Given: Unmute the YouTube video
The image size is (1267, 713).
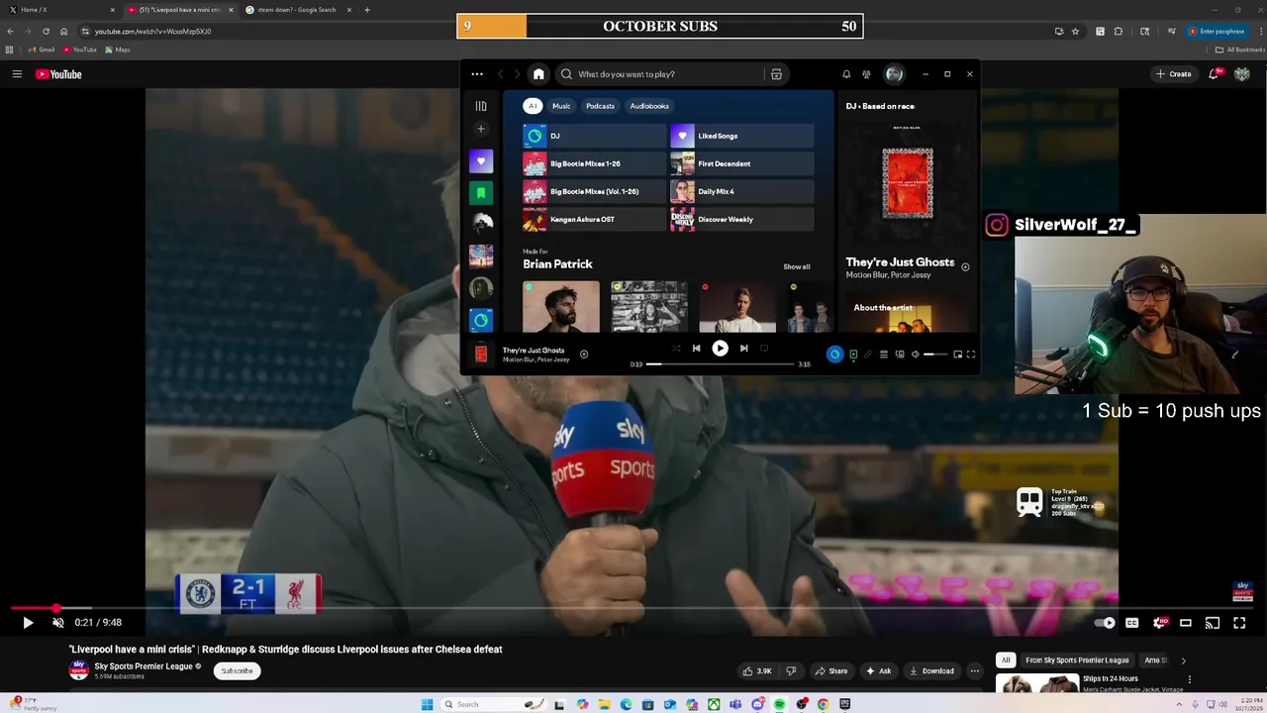Looking at the screenshot, I should tap(57, 623).
